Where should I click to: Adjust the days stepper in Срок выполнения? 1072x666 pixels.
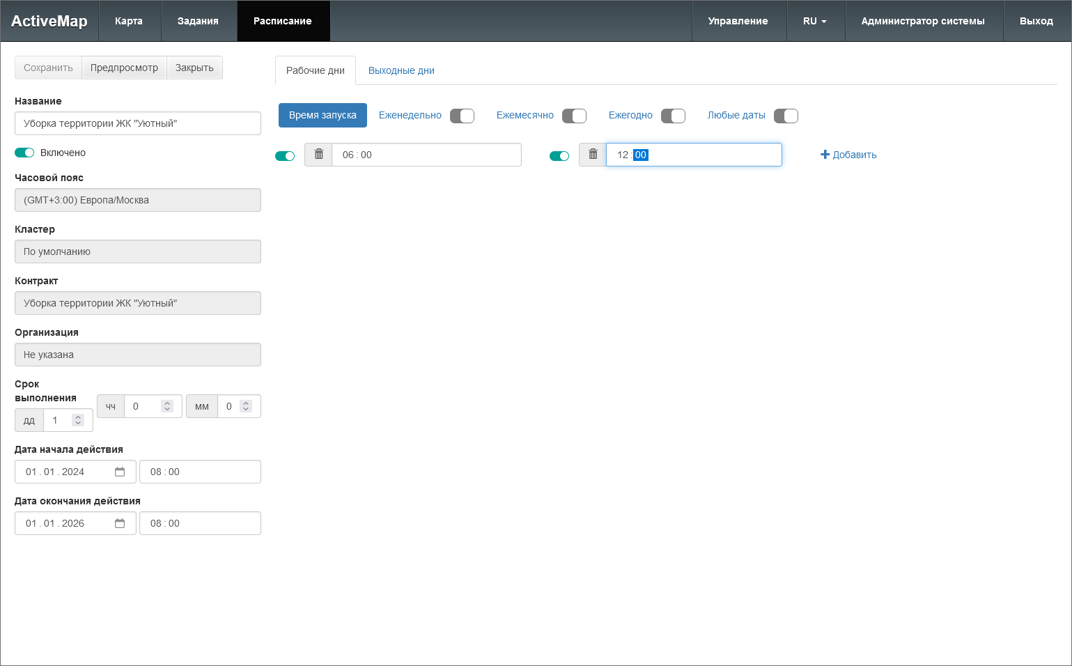pos(78,420)
